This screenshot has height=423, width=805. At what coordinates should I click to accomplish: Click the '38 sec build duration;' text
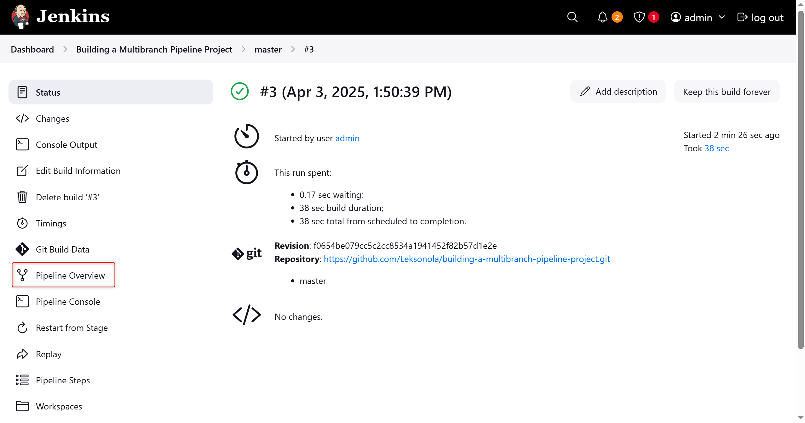coord(341,208)
